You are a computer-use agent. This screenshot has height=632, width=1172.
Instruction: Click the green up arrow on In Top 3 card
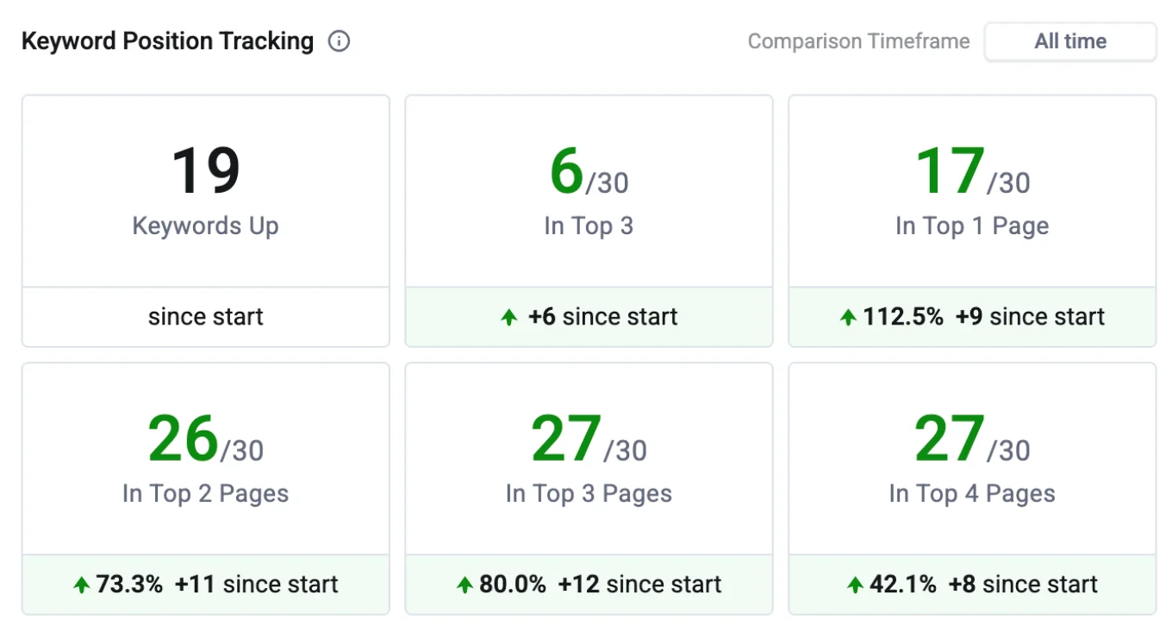(508, 317)
